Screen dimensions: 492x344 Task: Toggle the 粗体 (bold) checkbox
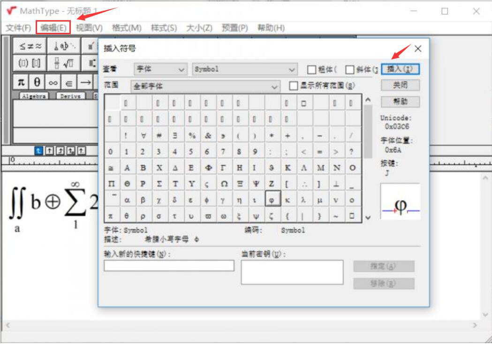click(x=311, y=69)
